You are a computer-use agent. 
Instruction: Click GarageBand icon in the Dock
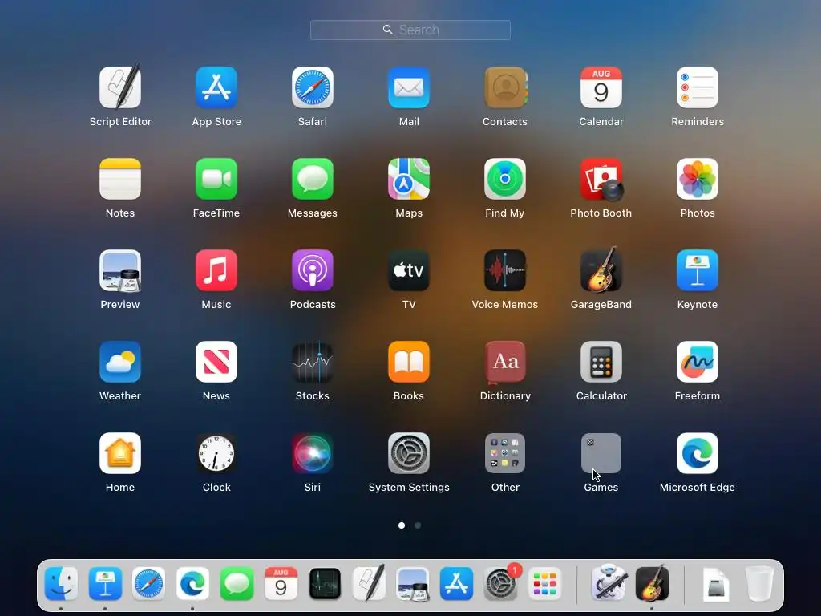click(x=652, y=582)
